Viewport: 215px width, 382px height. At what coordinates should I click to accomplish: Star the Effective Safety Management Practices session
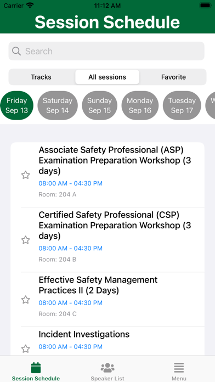click(x=26, y=300)
